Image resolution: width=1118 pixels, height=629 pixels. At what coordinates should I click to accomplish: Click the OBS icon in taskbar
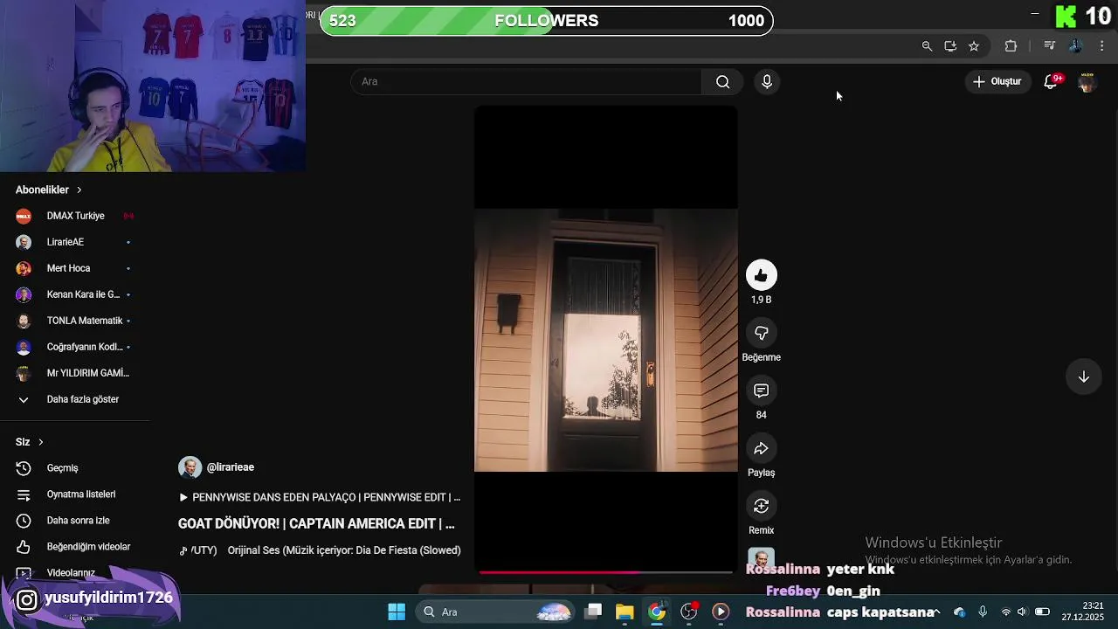coord(689,612)
